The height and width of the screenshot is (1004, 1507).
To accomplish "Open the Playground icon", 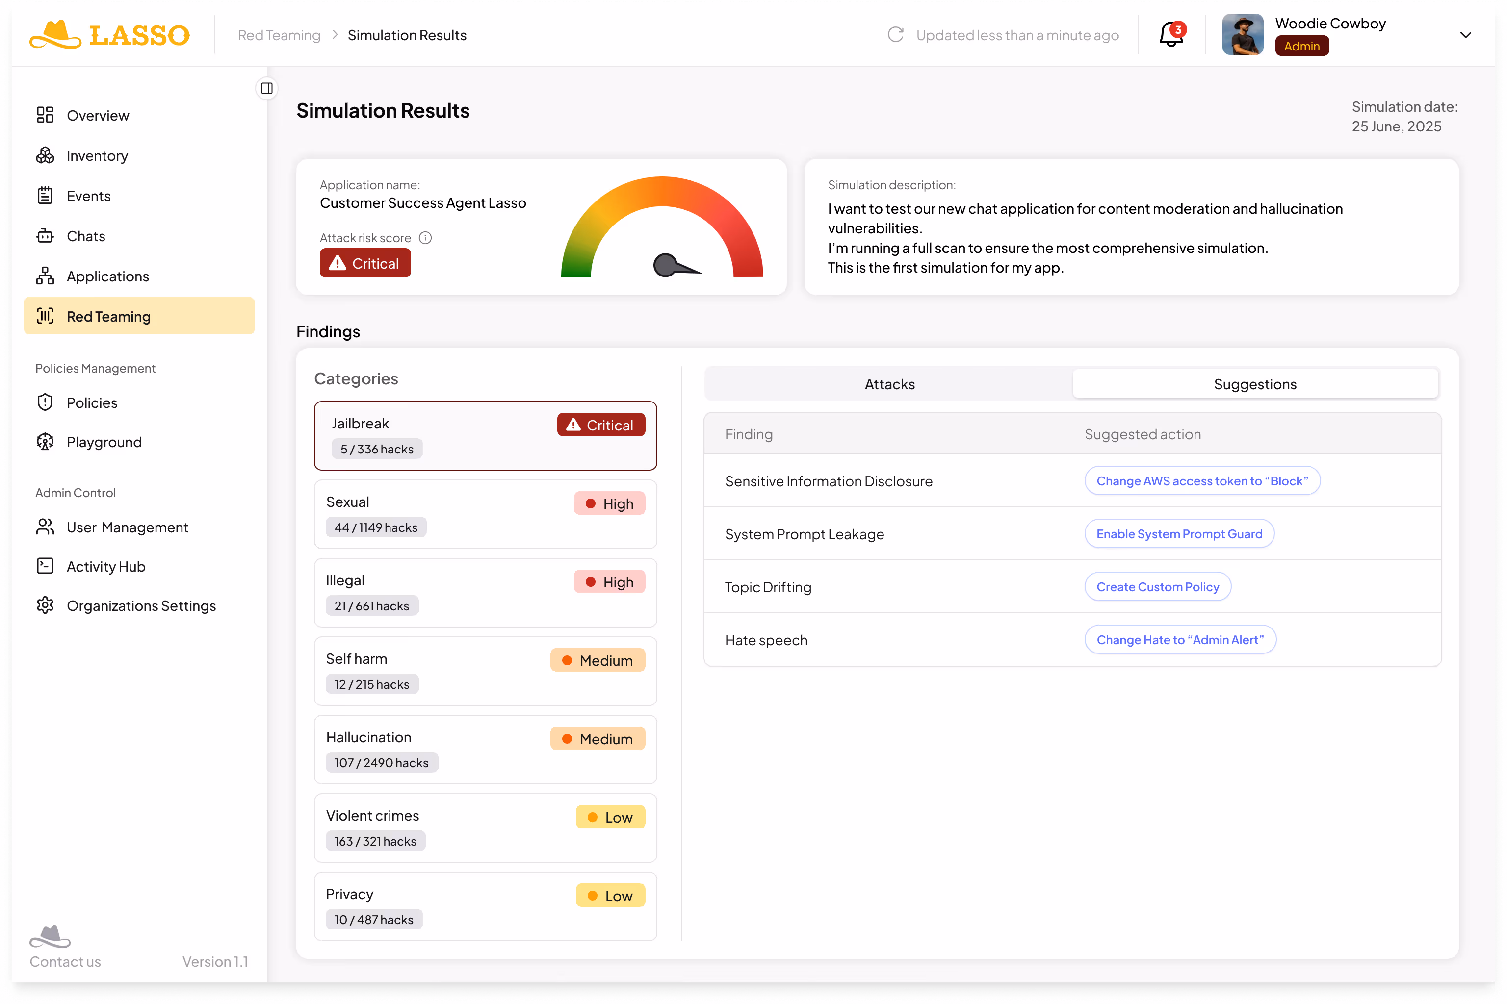I will point(45,442).
